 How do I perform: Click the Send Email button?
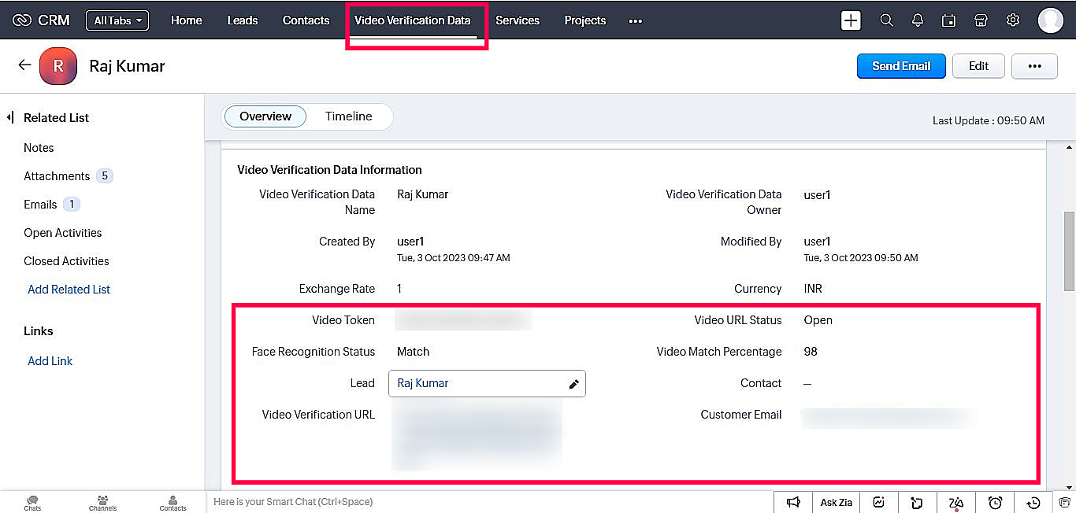coord(901,66)
